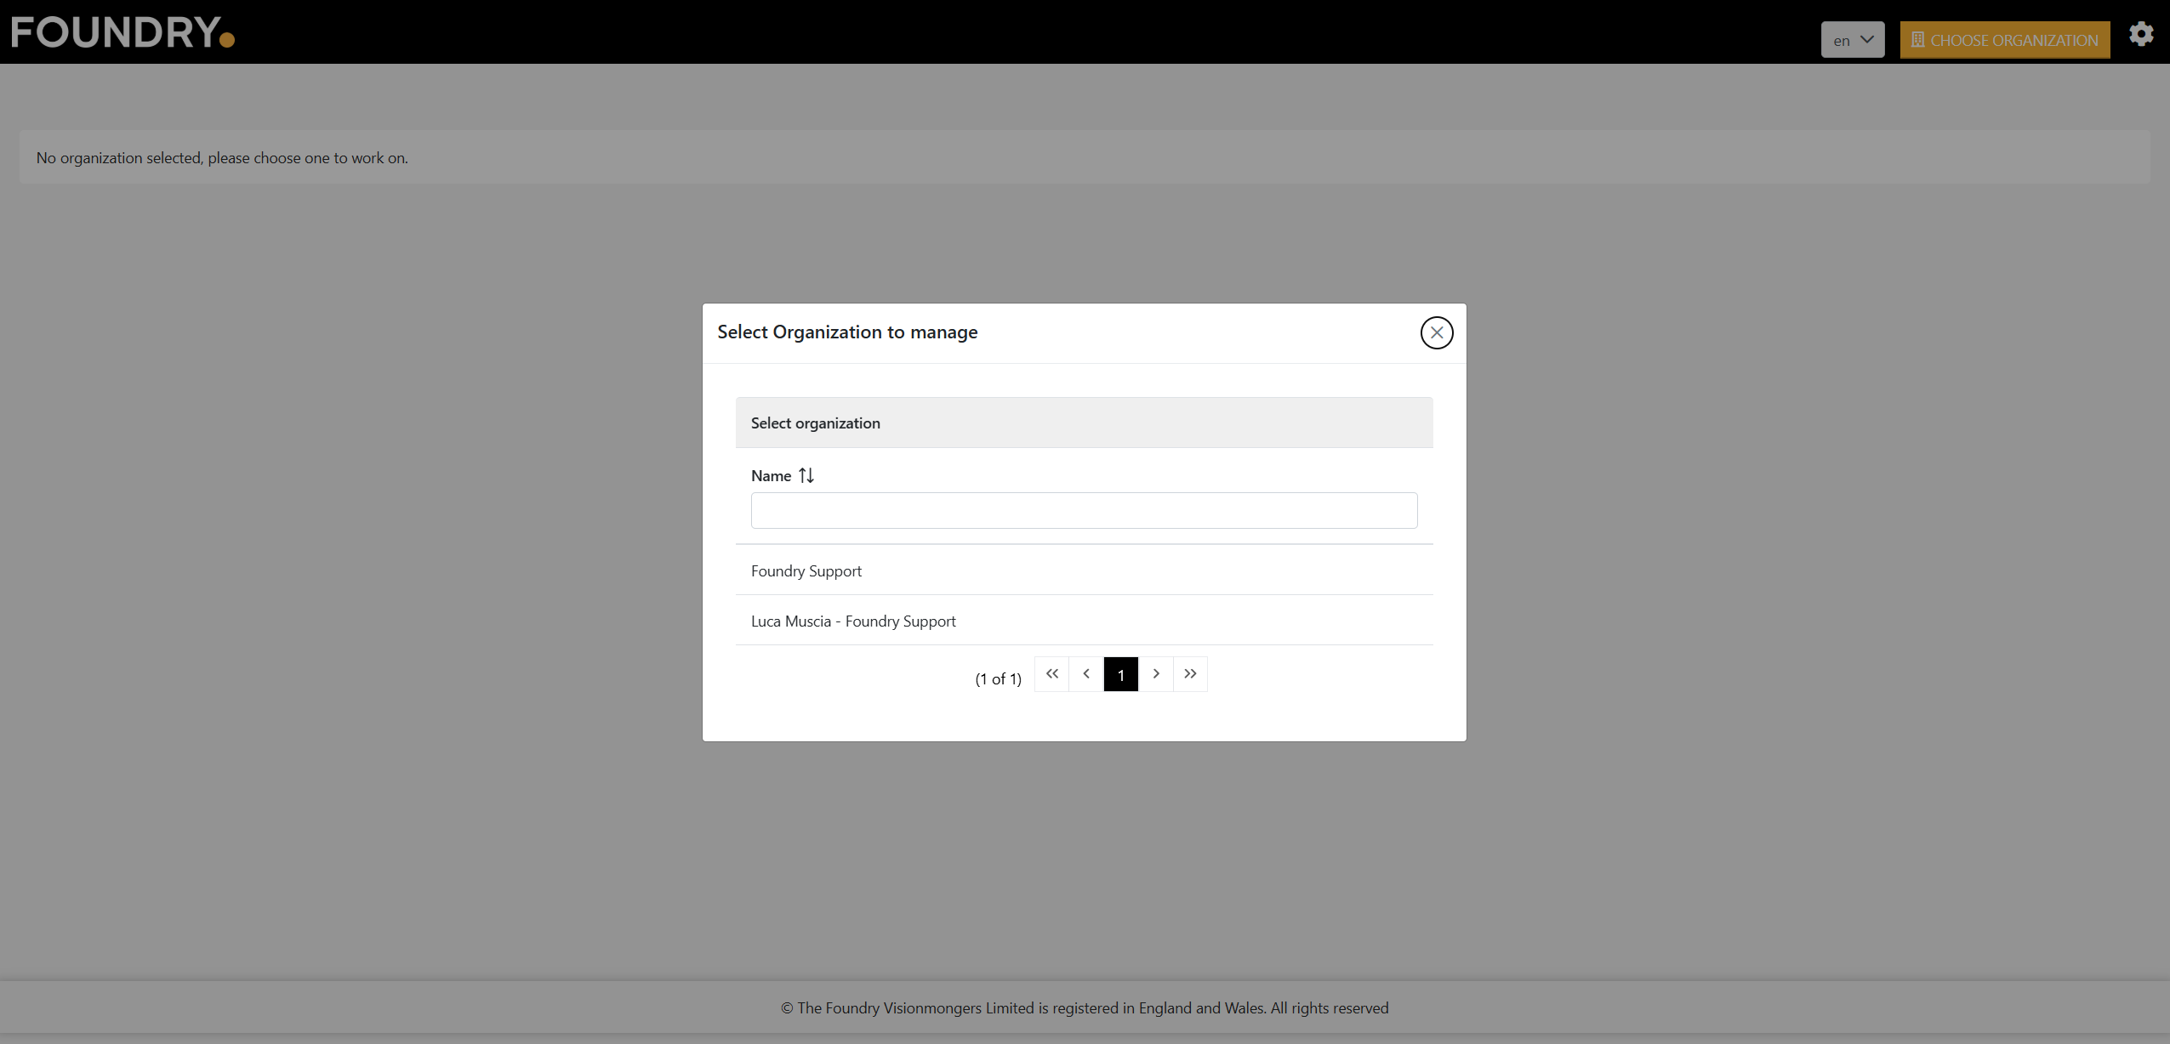Click the Foundry logo
This screenshot has height=1044, width=2170.
122,32
